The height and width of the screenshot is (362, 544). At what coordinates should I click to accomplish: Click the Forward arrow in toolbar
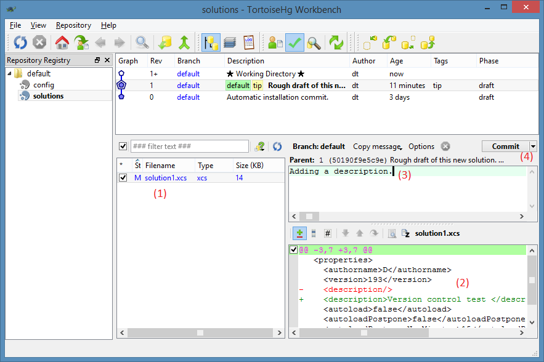[x=120, y=42]
